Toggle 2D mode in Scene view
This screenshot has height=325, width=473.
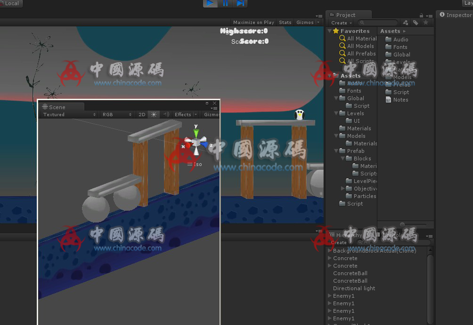(x=142, y=114)
